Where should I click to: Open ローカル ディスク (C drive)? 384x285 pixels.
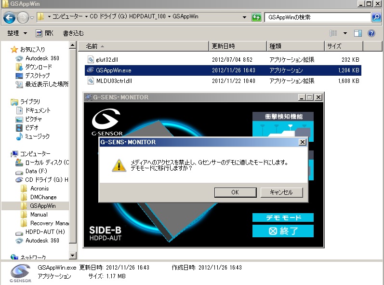[47, 163]
